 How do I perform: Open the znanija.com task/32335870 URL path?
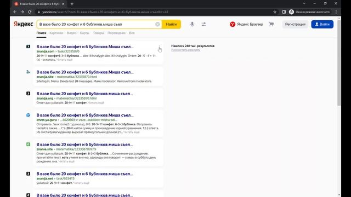pyautogui.click(x=69, y=51)
